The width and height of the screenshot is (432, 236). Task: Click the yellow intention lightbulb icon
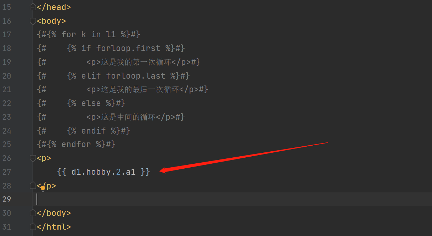tap(43, 189)
